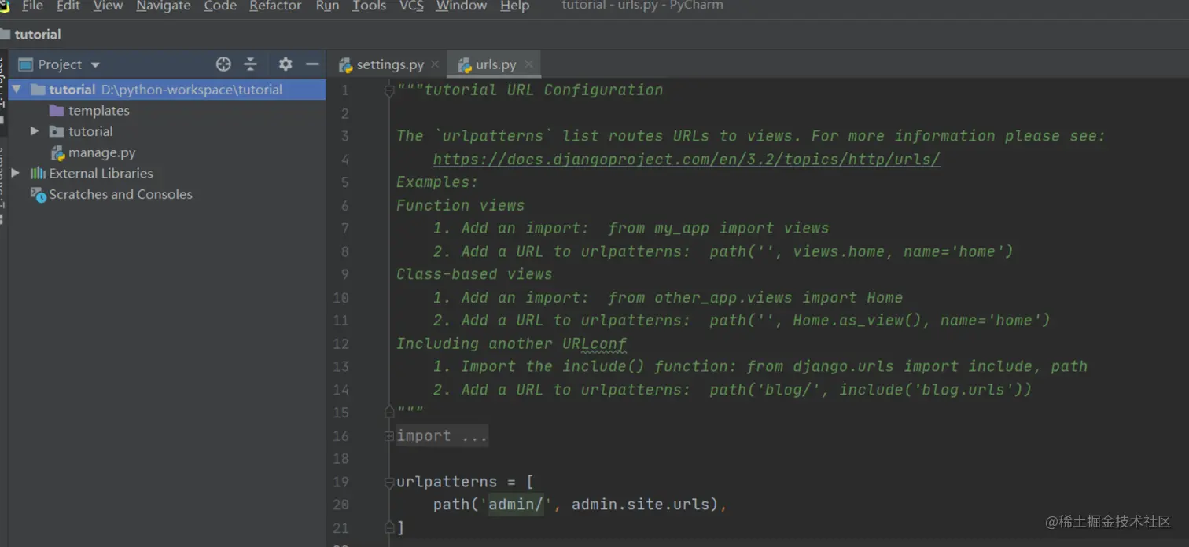The image size is (1189, 547).
Task: Open the docs.djangoproject.com URL link
Action: click(x=687, y=160)
